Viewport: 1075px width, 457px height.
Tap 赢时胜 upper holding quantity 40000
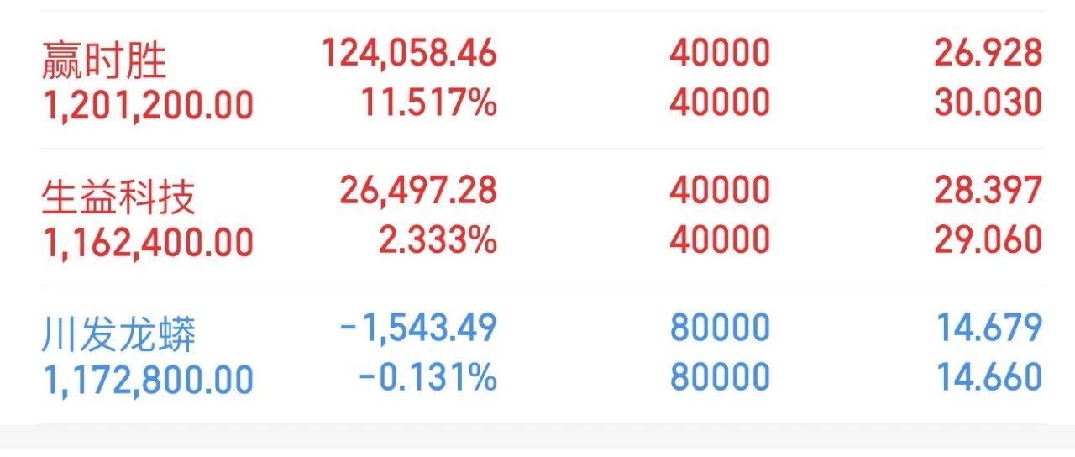[720, 54]
